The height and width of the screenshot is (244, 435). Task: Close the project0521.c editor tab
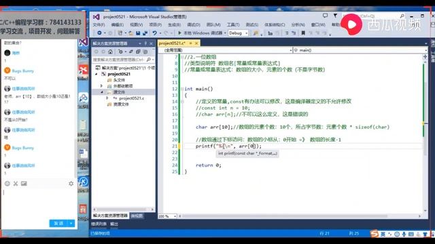(x=196, y=43)
